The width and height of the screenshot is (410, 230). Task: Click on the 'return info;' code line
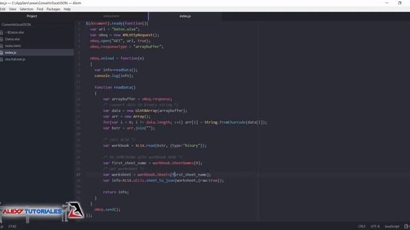(x=116, y=192)
